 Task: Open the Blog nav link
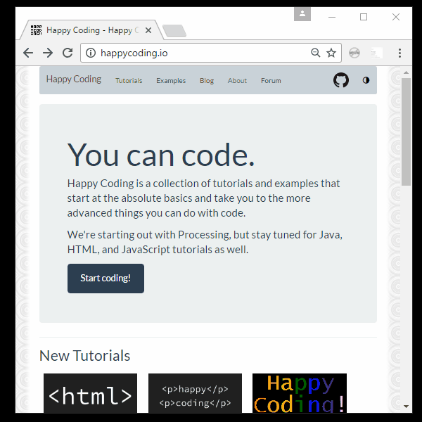[207, 80]
